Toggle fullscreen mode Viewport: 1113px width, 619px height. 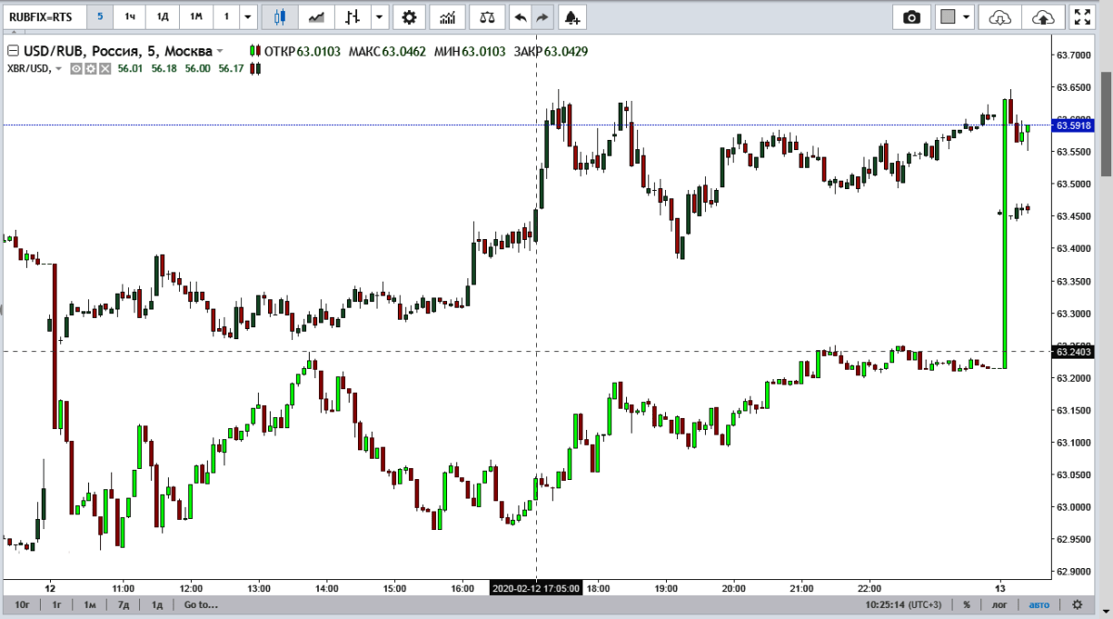[x=1081, y=17]
